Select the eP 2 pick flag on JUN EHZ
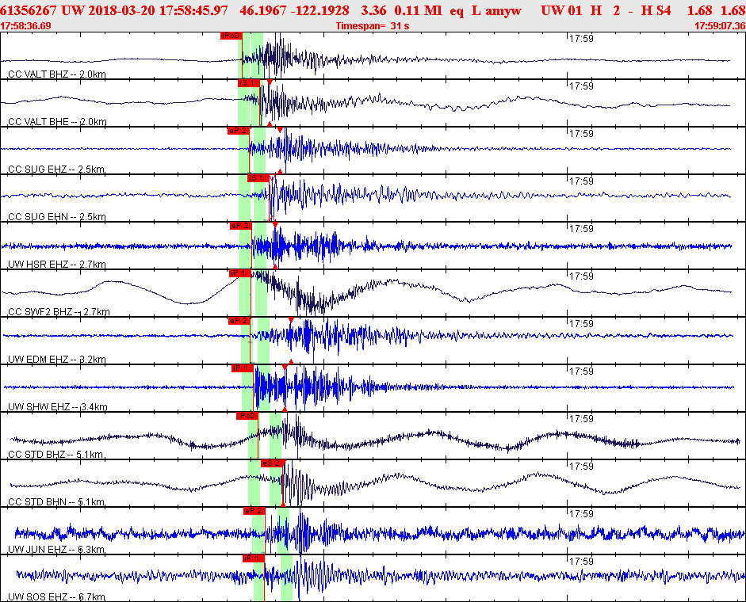This screenshot has width=746, height=602. click(254, 511)
